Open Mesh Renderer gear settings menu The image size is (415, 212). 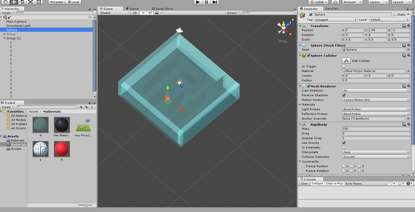tap(409, 86)
